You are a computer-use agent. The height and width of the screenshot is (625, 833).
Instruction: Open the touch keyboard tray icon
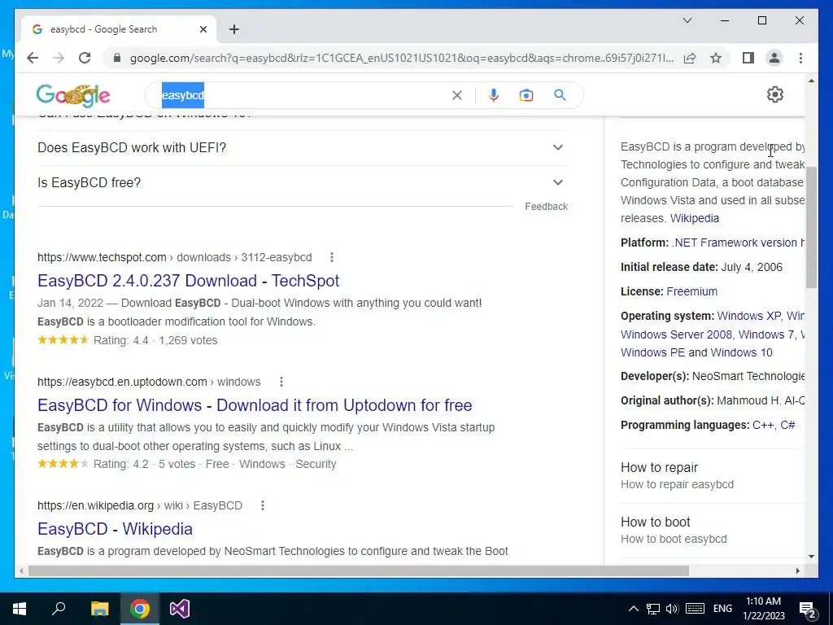coord(695,609)
